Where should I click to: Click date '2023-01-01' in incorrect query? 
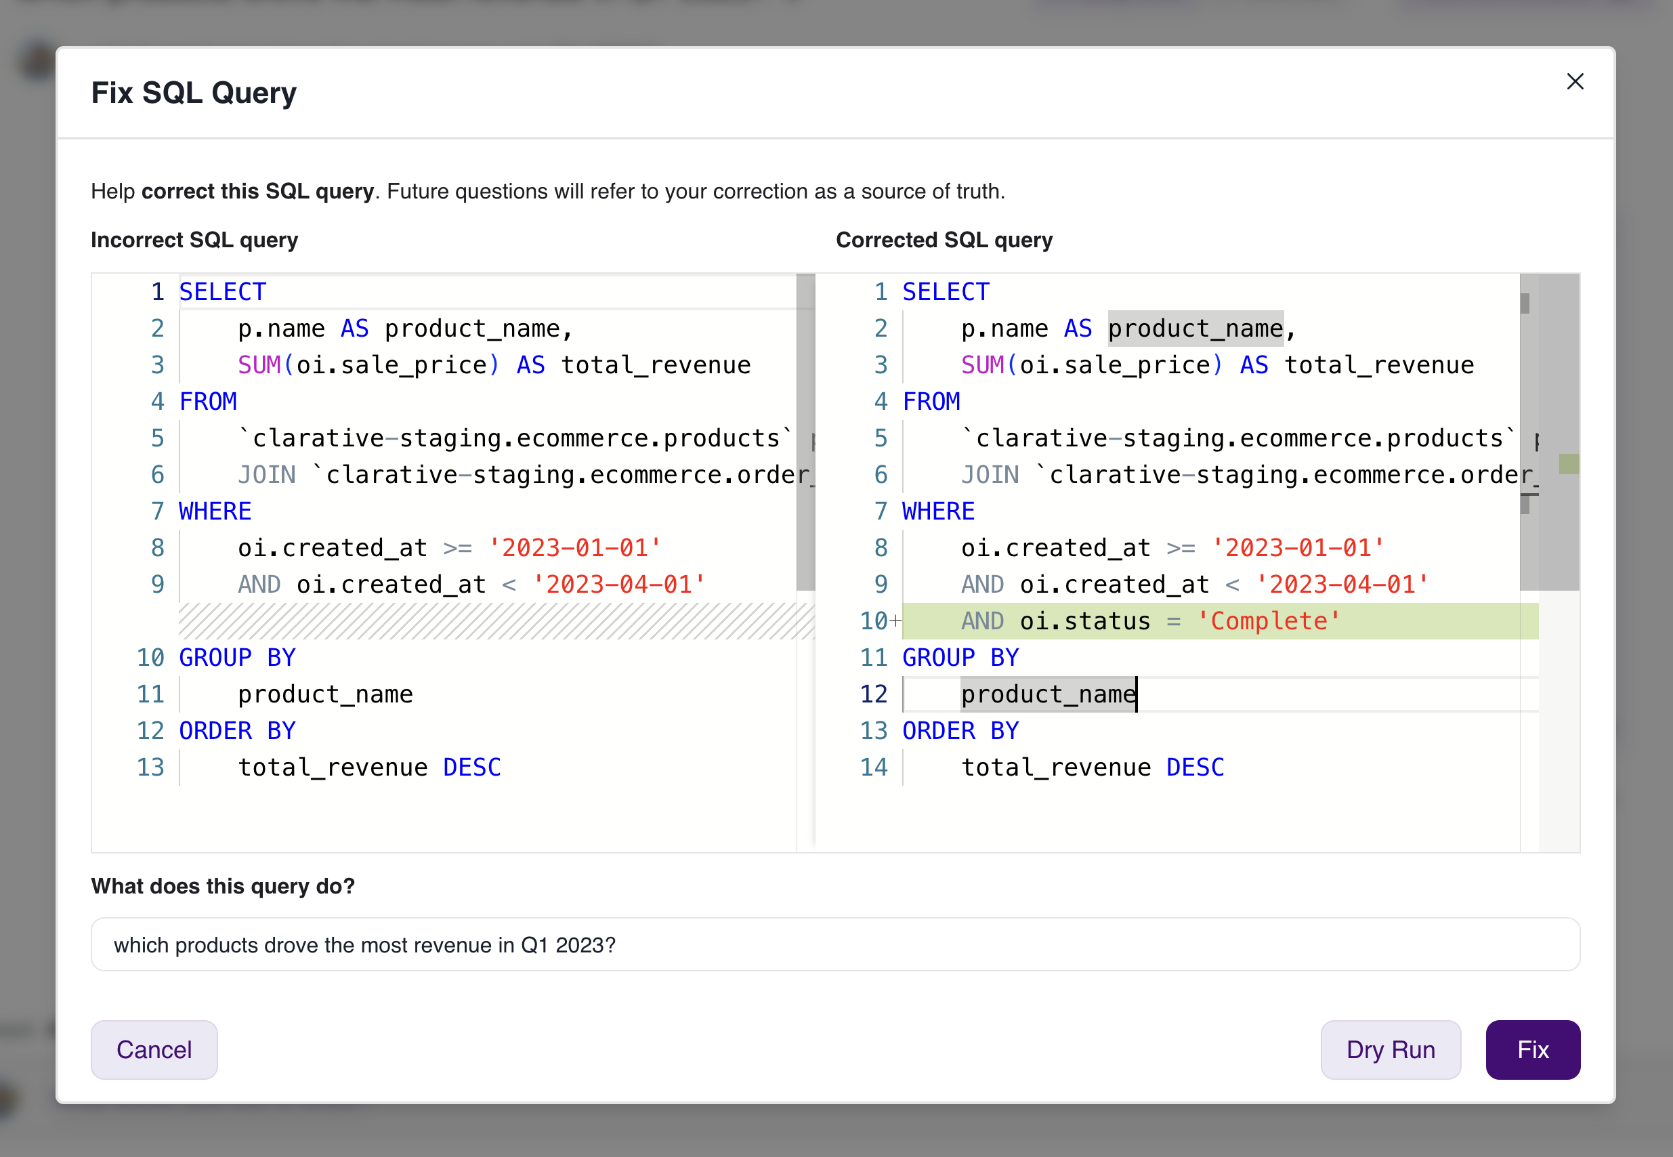pos(574,547)
